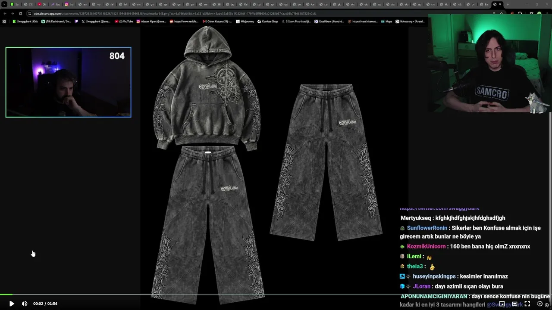Open the Swaggybark X bookmark

coord(96,21)
